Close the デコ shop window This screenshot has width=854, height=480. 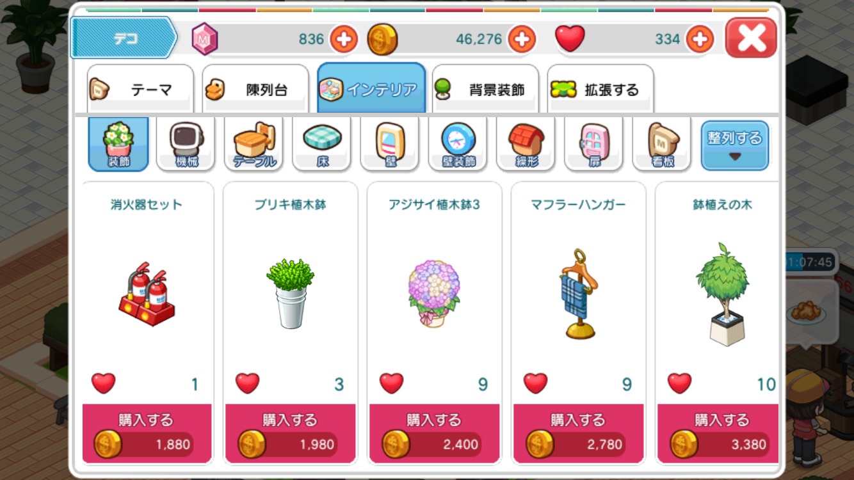(751, 38)
